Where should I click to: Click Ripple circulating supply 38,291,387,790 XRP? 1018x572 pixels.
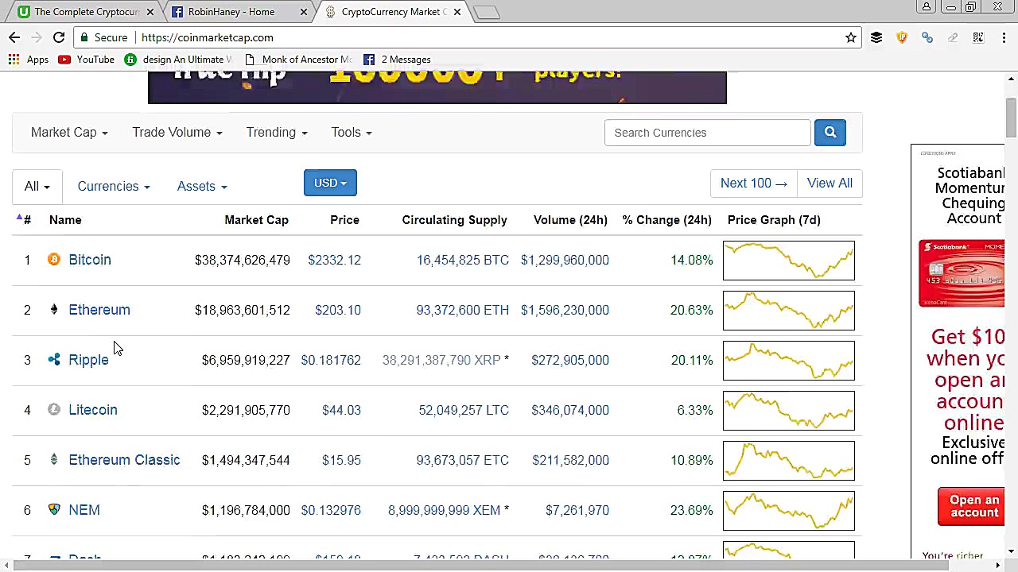coord(441,360)
